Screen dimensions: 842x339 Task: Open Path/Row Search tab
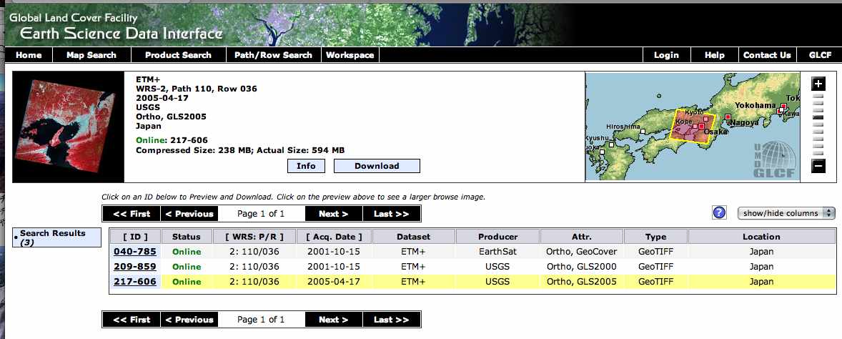[273, 55]
